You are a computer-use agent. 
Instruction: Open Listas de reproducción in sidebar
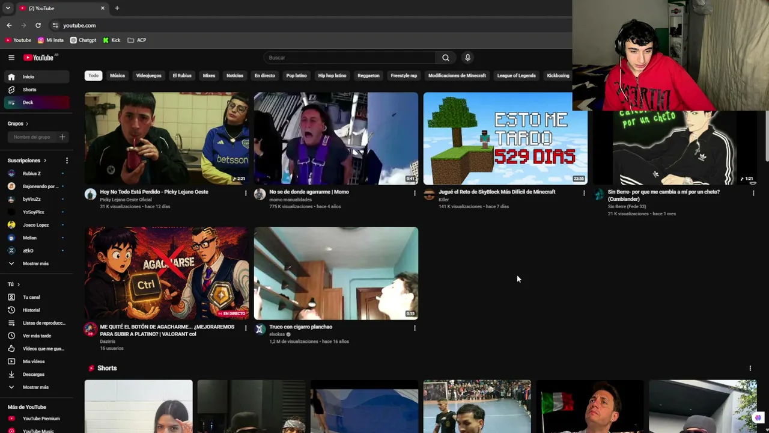36,323
